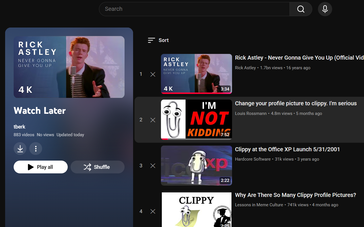Visit Louis Rossmann channel link
The image size is (364, 227).
(251, 113)
